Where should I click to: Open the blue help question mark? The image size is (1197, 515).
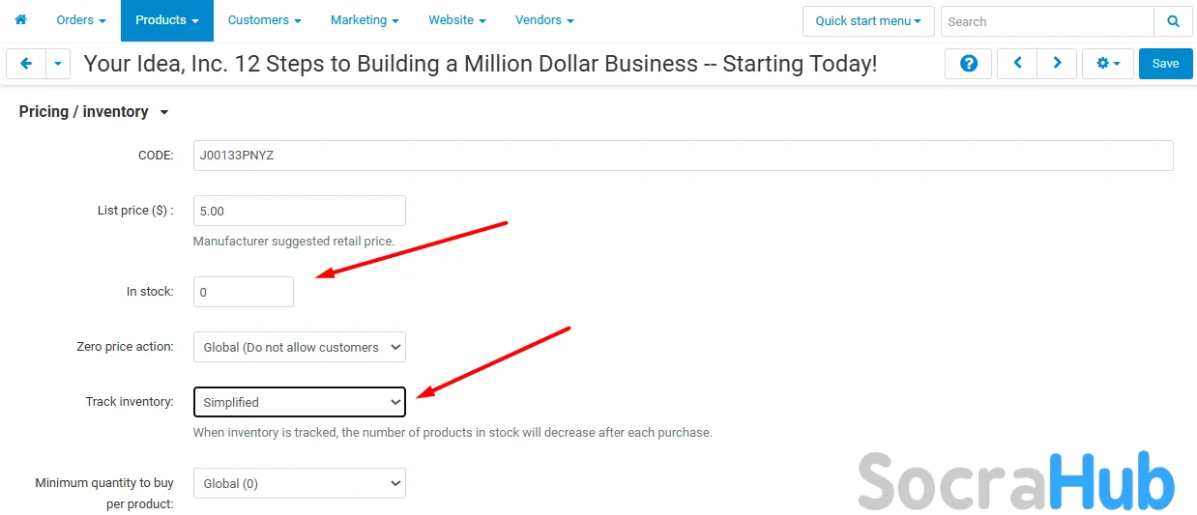pyautogui.click(x=968, y=64)
